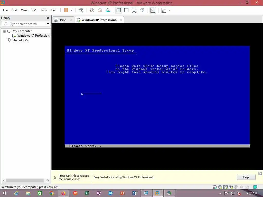Open WPS Office from the taskbar
The image size is (263, 197).
click(75, 193)
